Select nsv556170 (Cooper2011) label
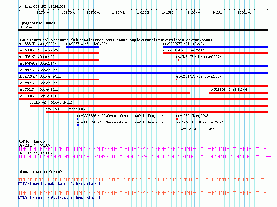This screenshot has height=207, width=277. point(39,89)
